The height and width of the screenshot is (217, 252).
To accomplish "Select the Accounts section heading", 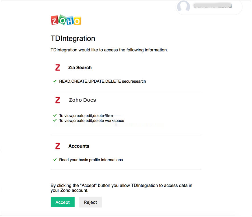I will click(79, 146).
